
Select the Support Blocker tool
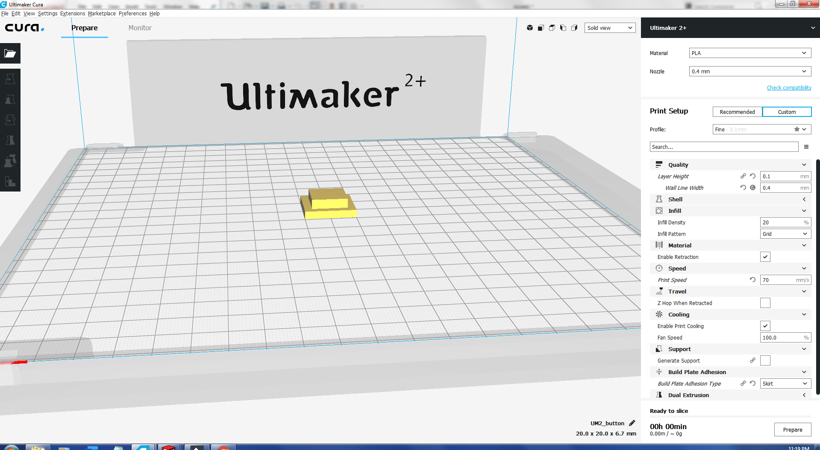tap(10, 181)
